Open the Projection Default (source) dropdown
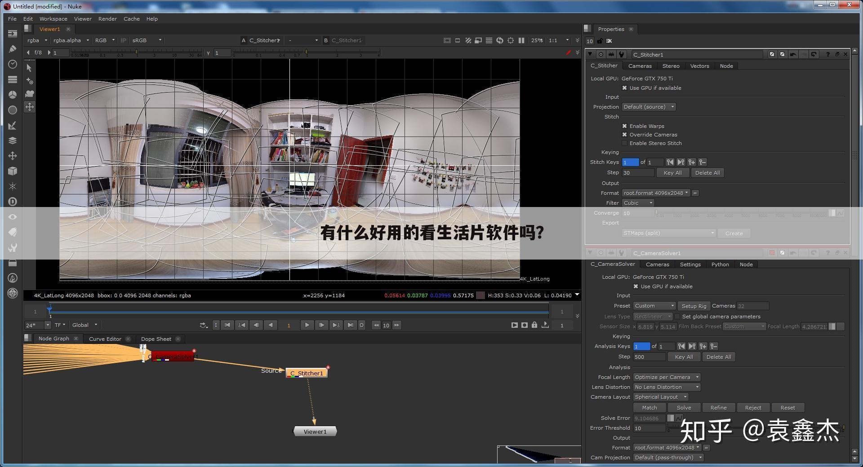Screen dimensions: 863x467 pos(649,107)
